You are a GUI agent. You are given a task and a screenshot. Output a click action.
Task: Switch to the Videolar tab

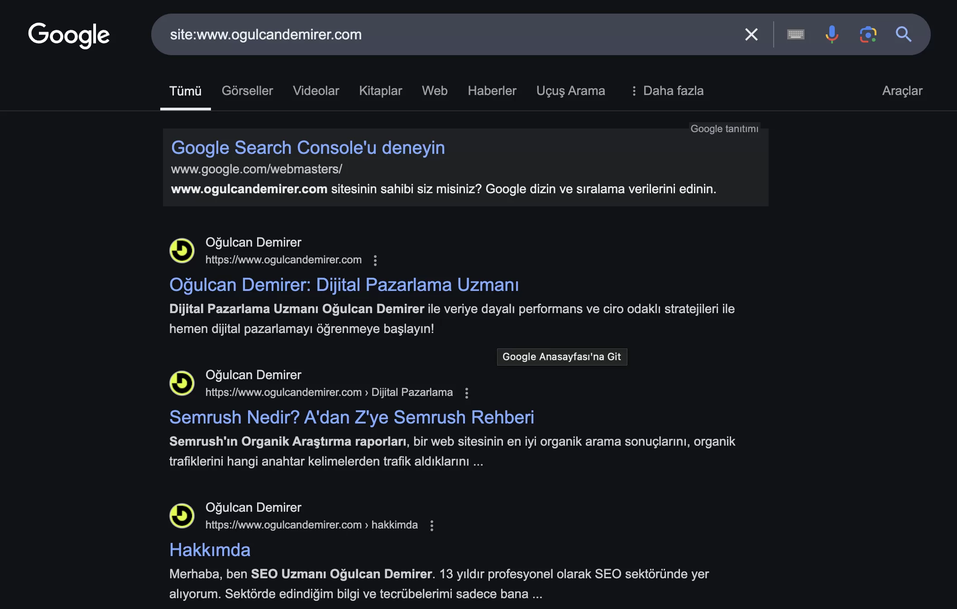point(316,91)
